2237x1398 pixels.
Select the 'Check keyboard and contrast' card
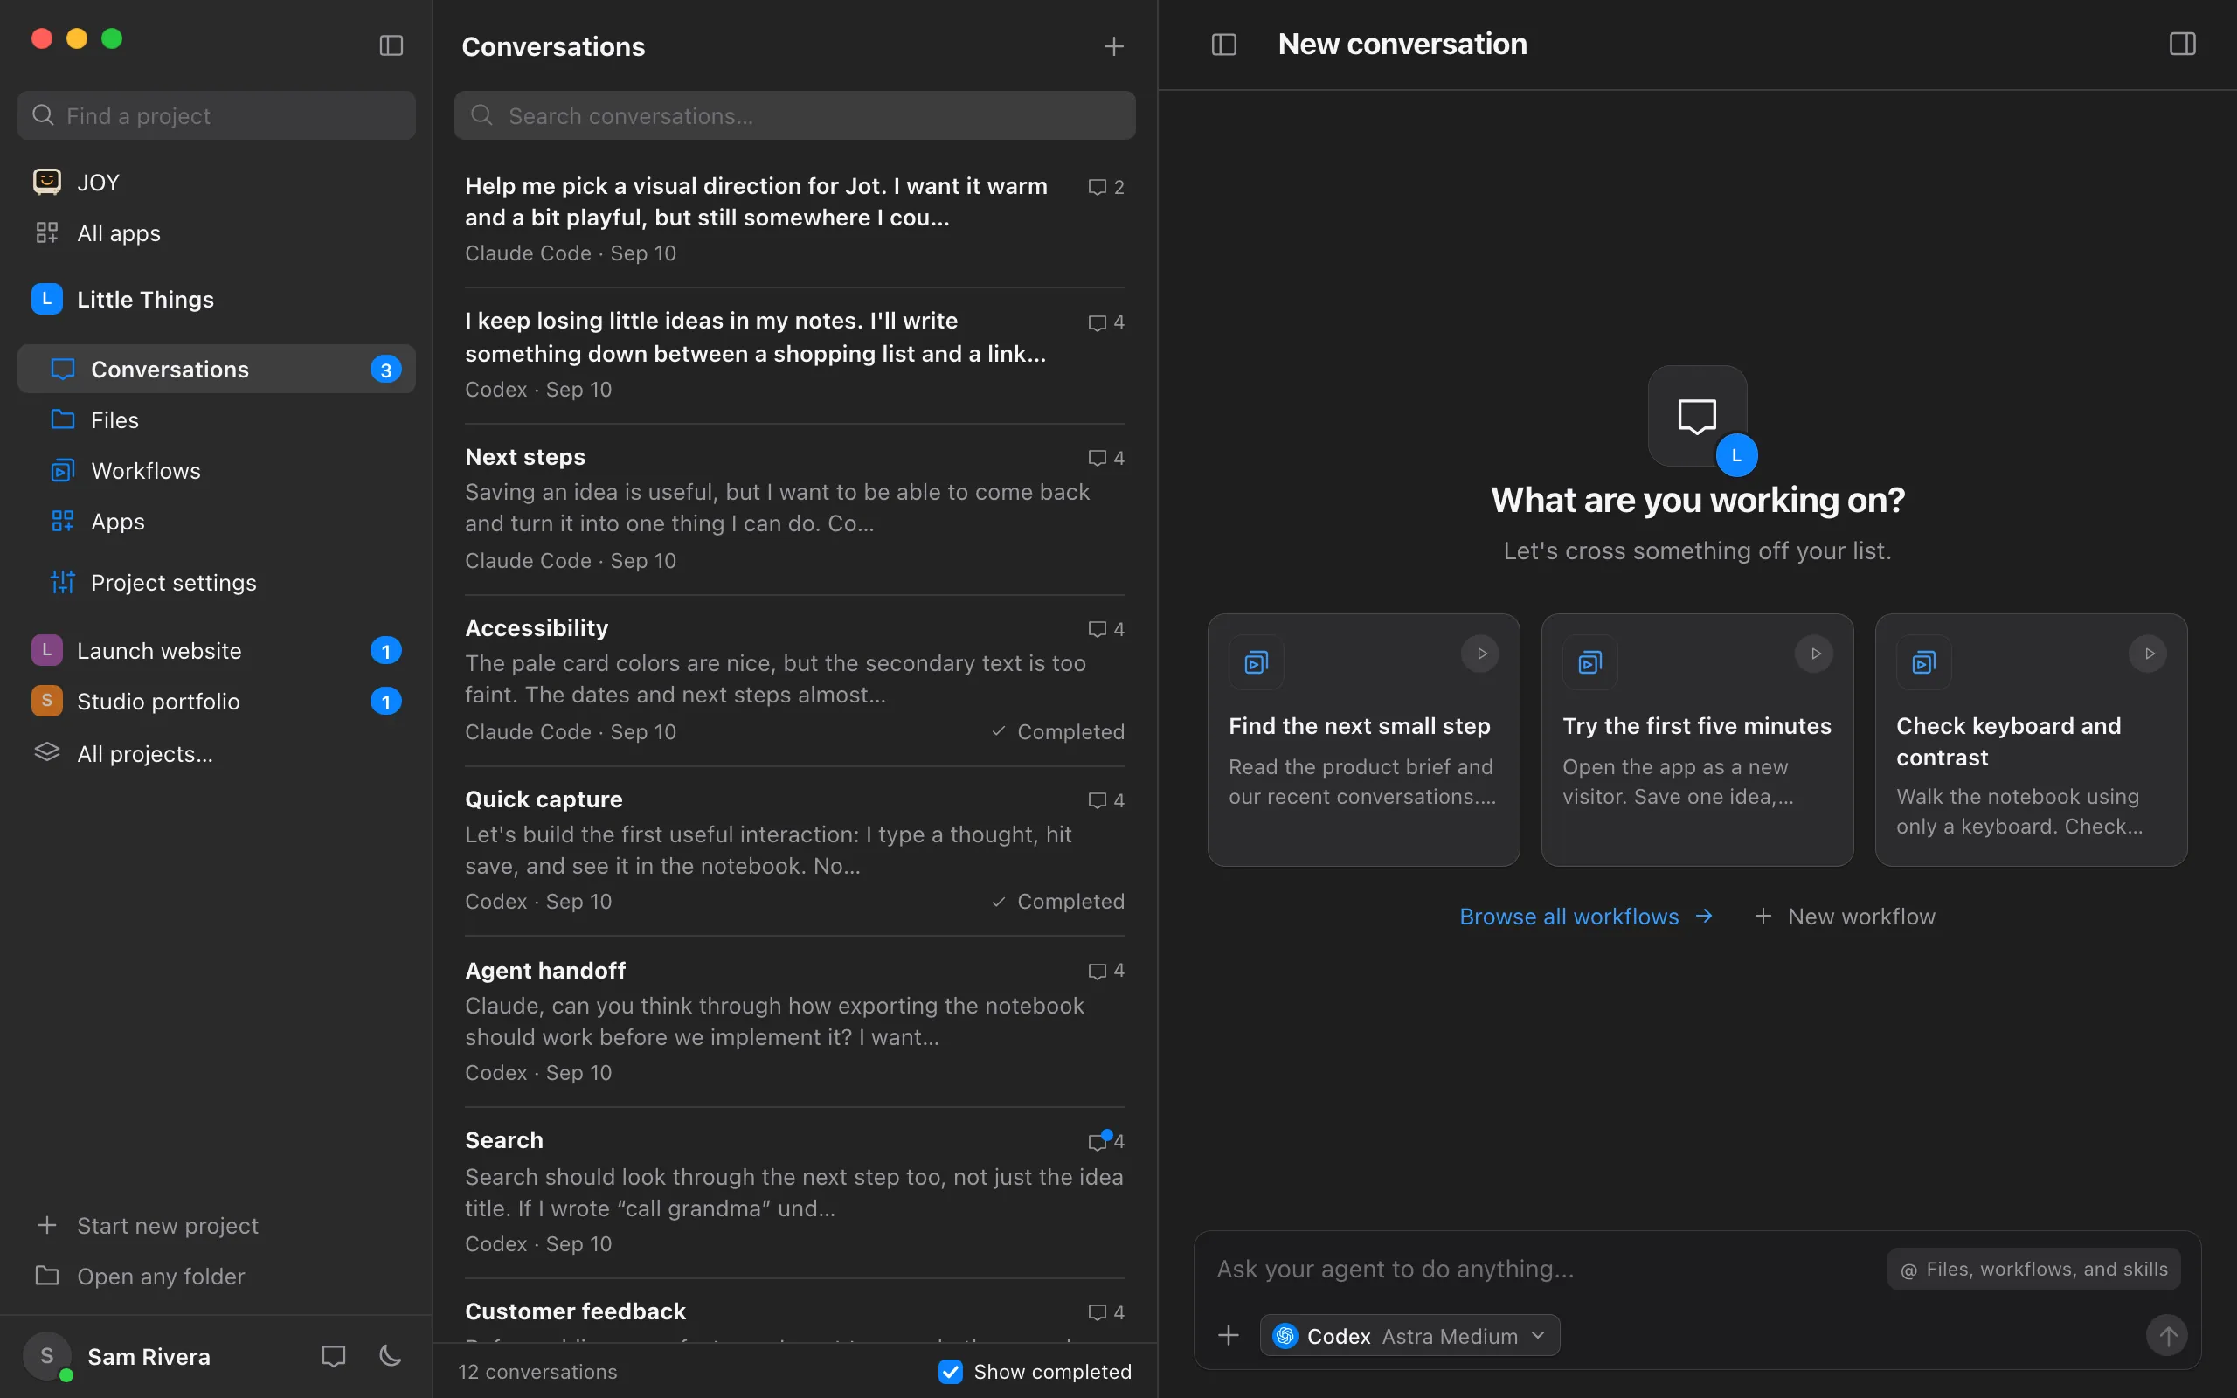[2031, 740]
